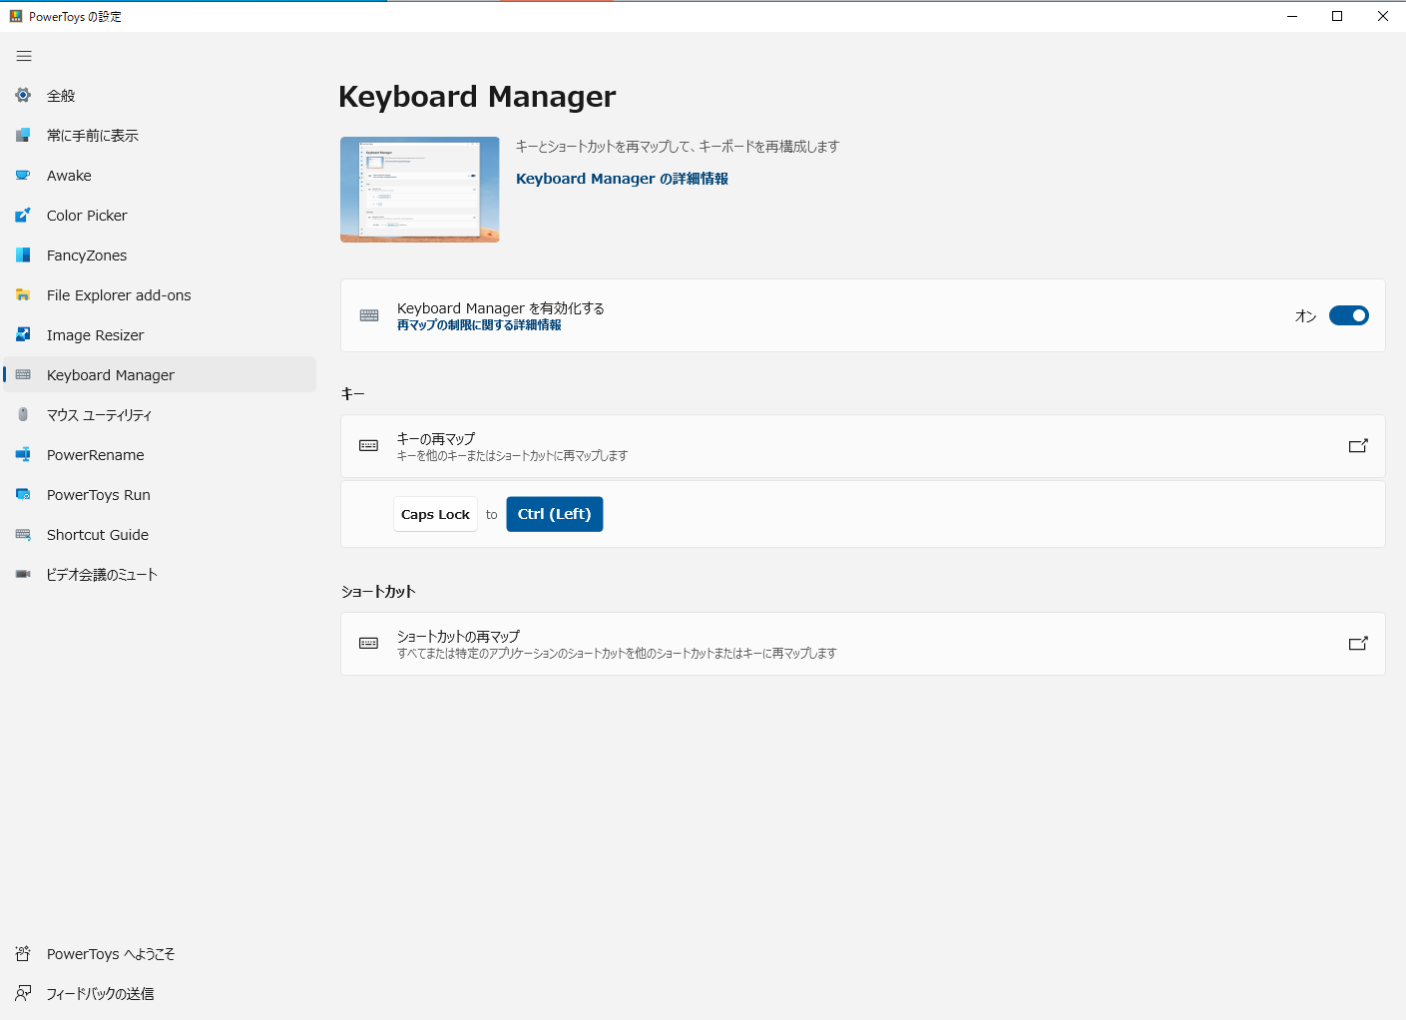The image size is (1406, 1020).
Task: Launch the ショートカットの再マップ editor arrow icon
Action: pyautogui.click(x=1358, y=644)
